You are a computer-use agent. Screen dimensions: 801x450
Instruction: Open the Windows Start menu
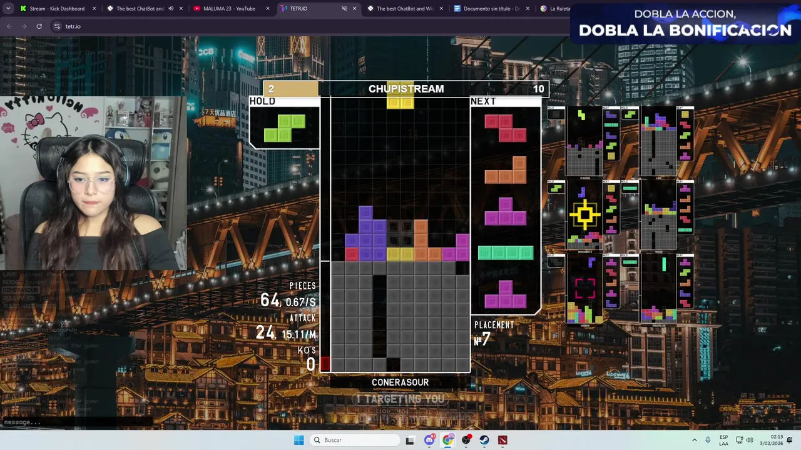tap(299, 440)
